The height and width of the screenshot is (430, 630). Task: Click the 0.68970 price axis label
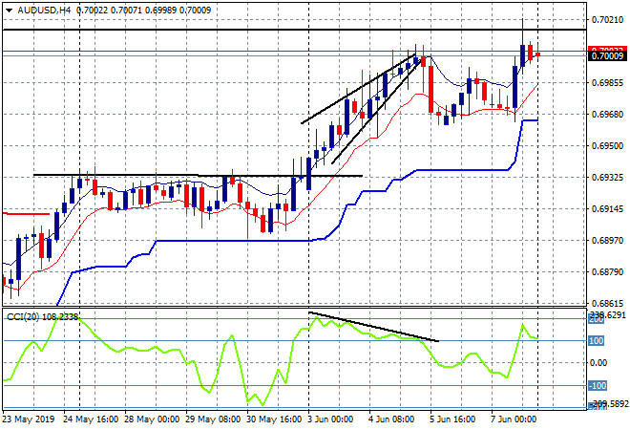point(607,241)
